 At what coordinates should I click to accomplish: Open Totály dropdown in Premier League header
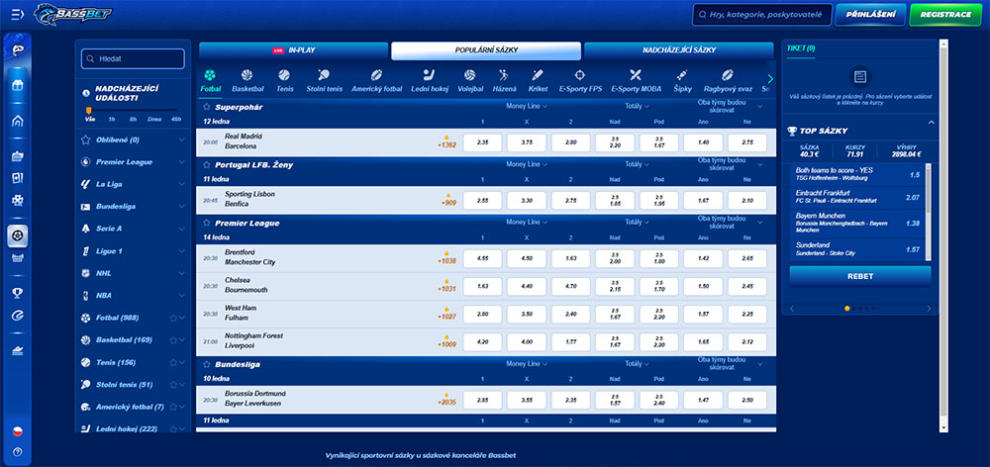tap(637, 223)
